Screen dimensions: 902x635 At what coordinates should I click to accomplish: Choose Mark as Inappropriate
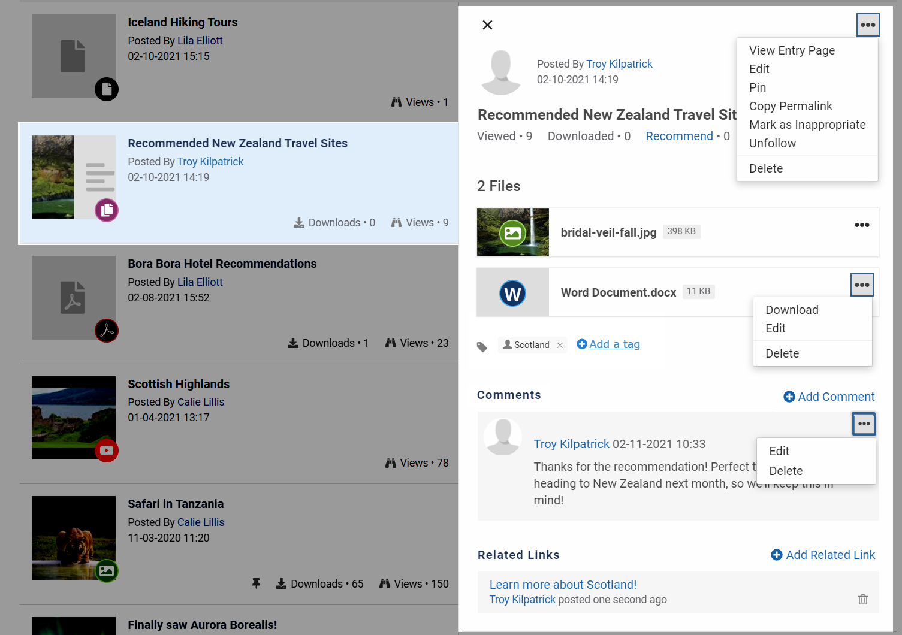pyautogui.click(x=807, y=125)
